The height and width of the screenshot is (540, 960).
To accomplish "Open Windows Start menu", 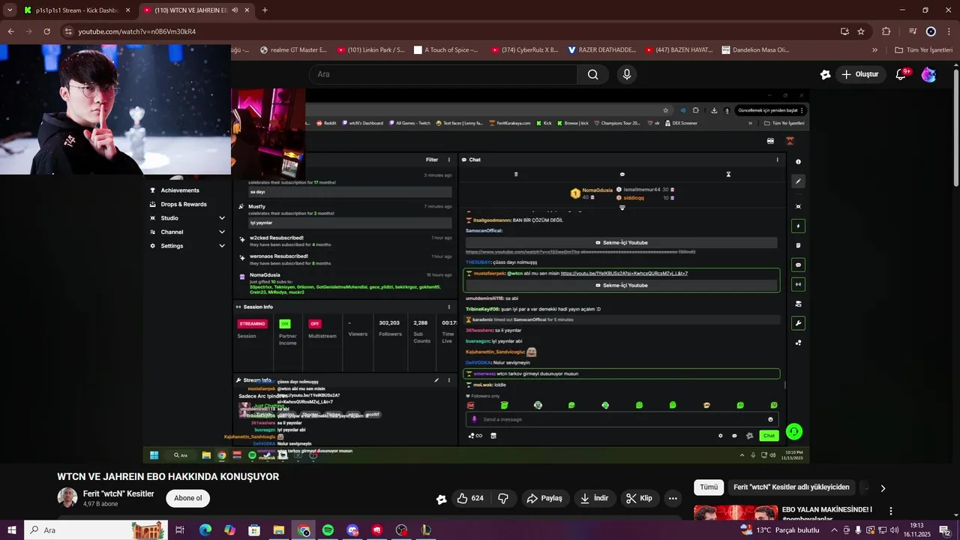I will click(11, 530).
